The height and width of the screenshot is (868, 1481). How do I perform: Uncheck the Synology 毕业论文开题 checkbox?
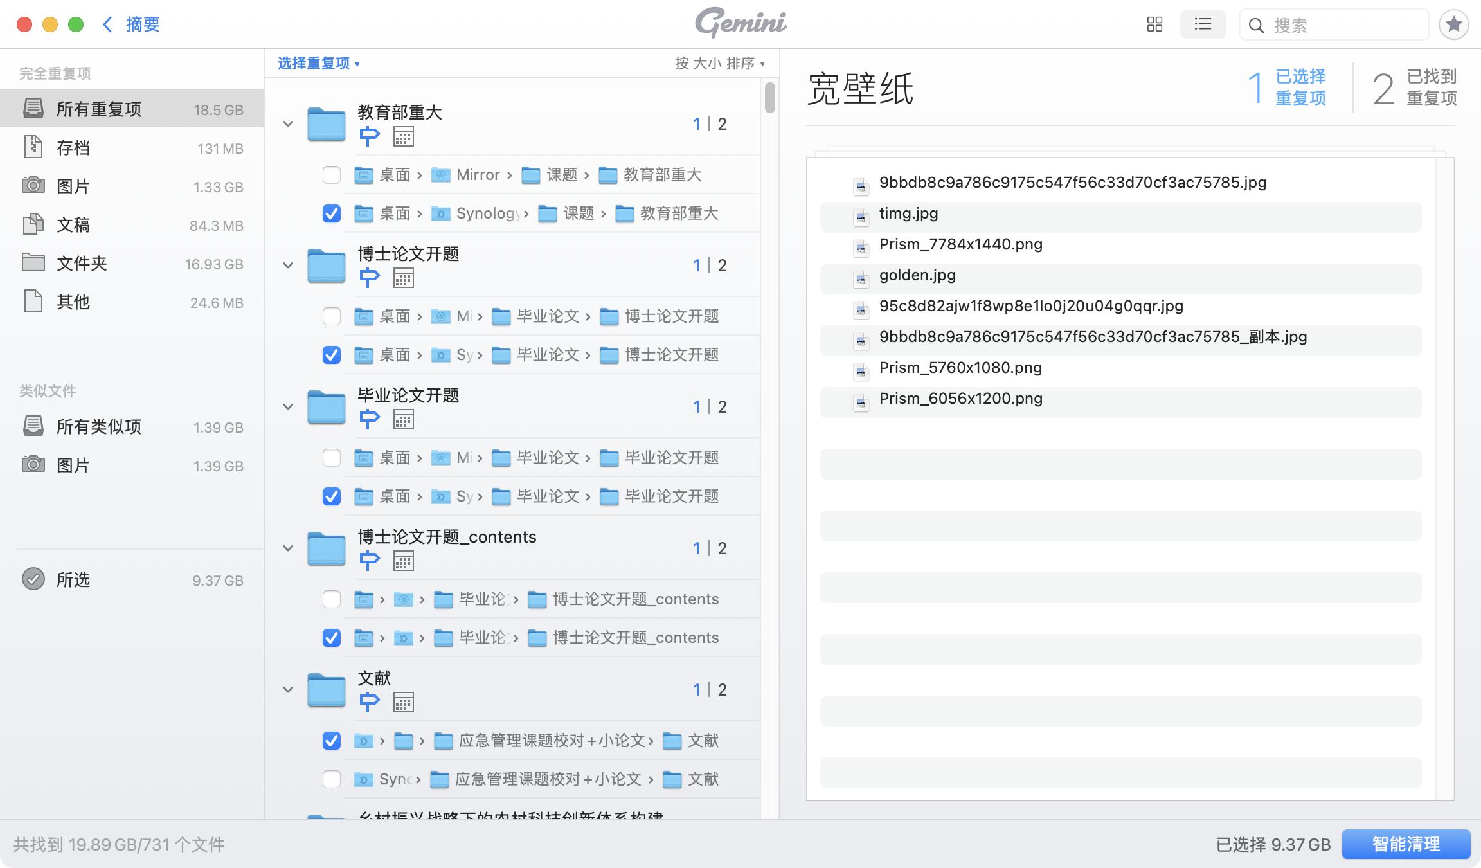332,496
